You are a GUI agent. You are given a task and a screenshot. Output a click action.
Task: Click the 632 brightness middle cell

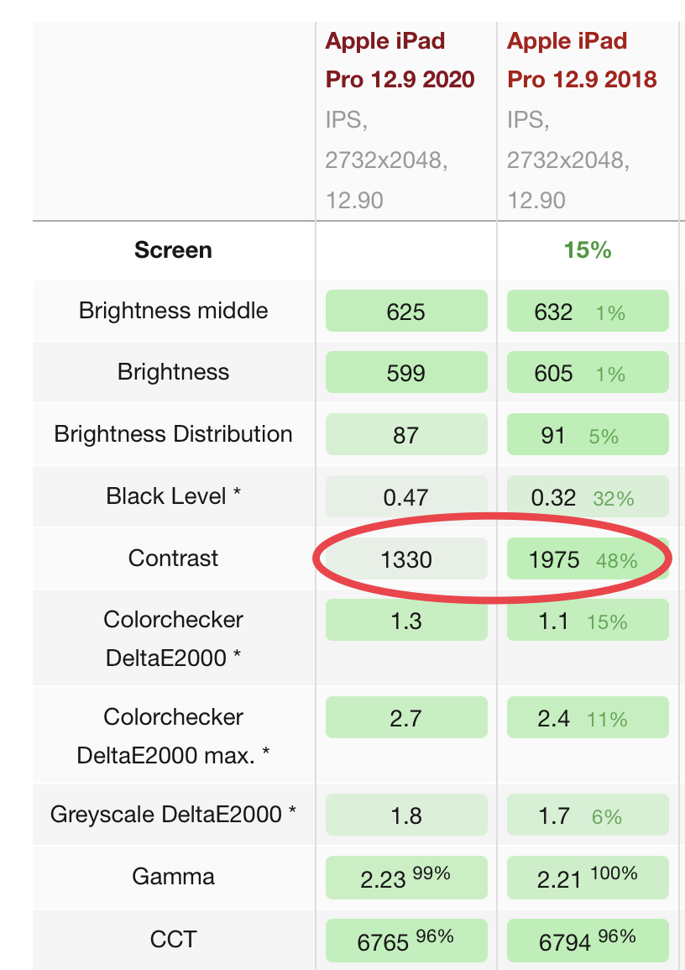click(x=587, y=312)
